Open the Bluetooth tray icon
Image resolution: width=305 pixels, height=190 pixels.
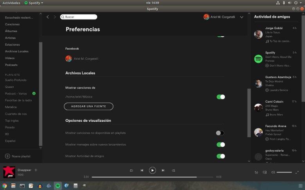pyautogui.click(x=284, y=3)
